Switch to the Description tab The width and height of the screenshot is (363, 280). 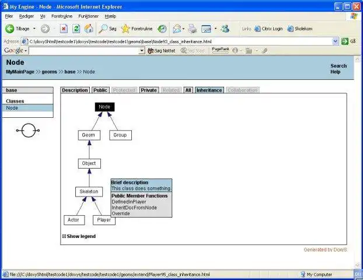pyautogui.click(x=75, y=90)
